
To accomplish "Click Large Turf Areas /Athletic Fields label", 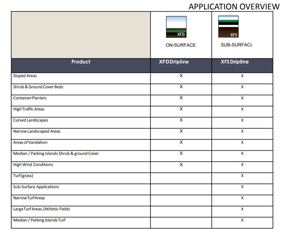I will (41, 209).
